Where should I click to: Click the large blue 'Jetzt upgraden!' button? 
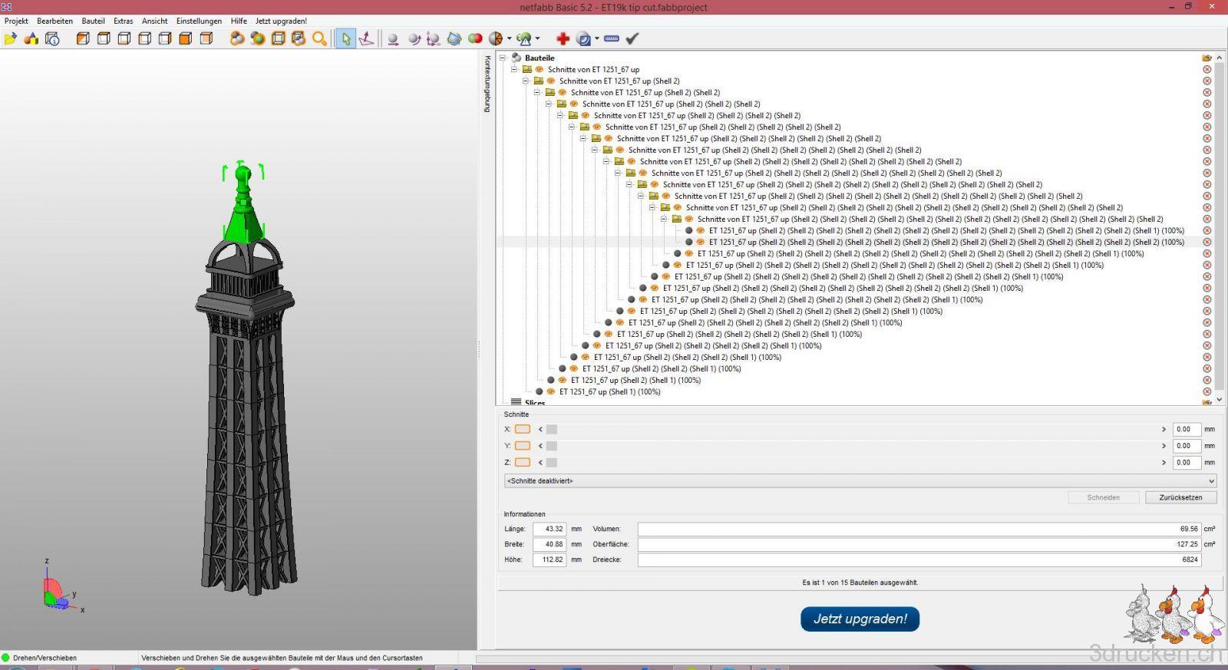[860, 619]
